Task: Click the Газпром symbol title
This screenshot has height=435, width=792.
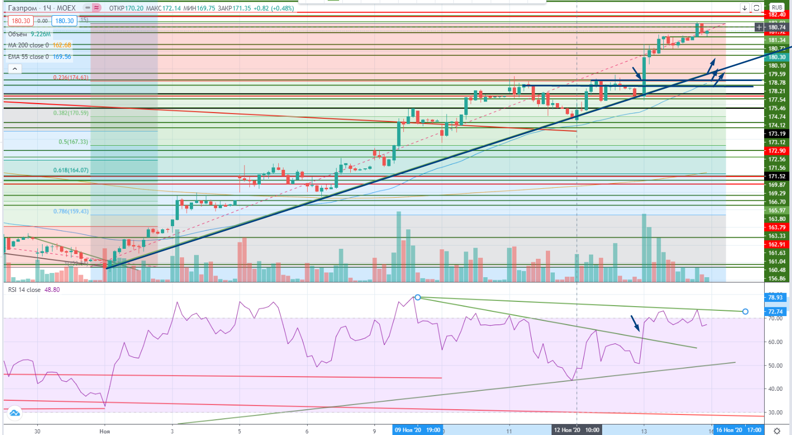Action: click(x=23, y=8)
